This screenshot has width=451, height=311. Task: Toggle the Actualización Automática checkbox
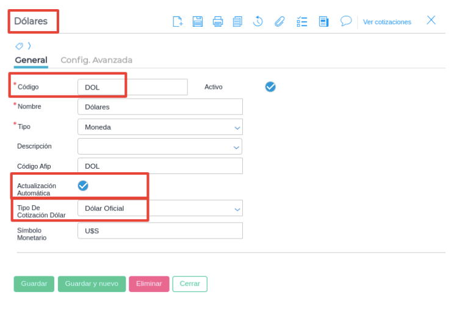coord(83,186)
